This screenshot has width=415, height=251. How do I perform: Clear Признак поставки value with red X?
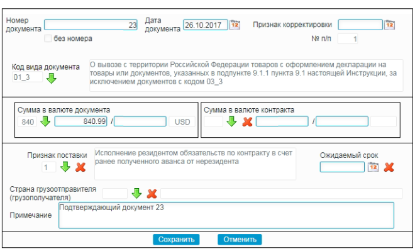[80, 167]
